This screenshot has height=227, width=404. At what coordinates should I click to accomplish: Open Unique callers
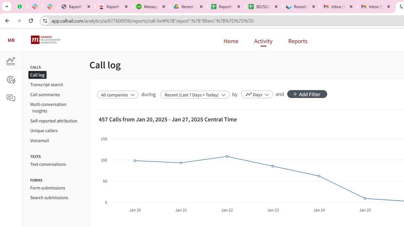(x=44, y=131)
